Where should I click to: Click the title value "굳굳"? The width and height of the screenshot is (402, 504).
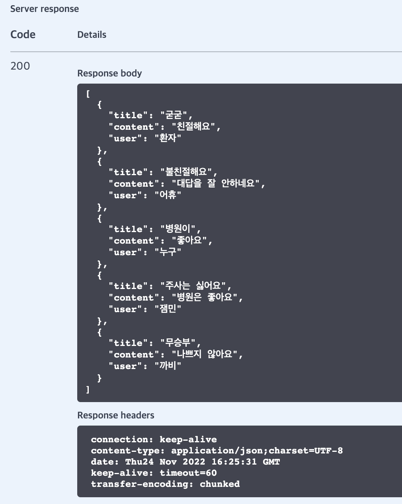click(174, 115)
